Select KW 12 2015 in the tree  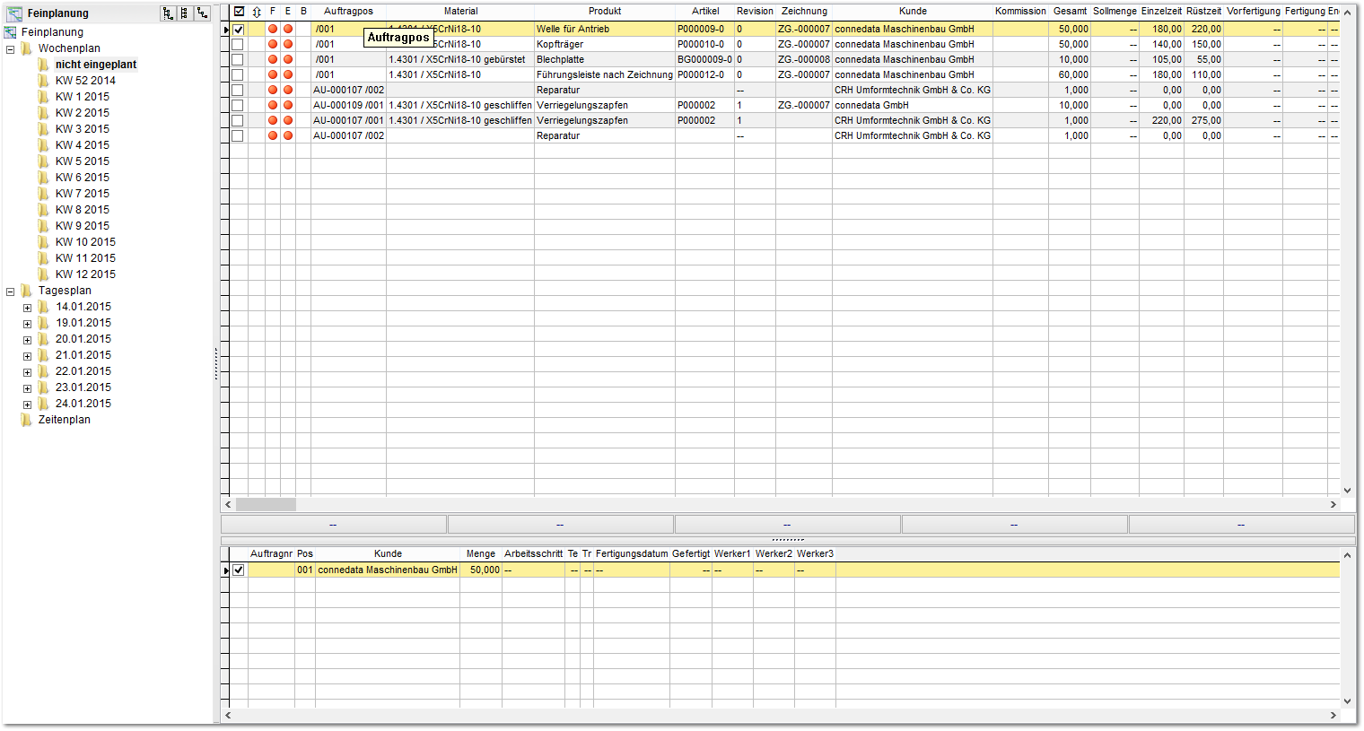(85, 274)
